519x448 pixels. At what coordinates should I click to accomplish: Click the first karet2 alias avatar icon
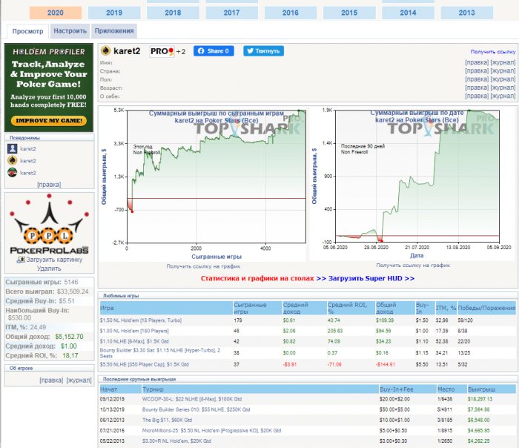(x=13, y=148)
